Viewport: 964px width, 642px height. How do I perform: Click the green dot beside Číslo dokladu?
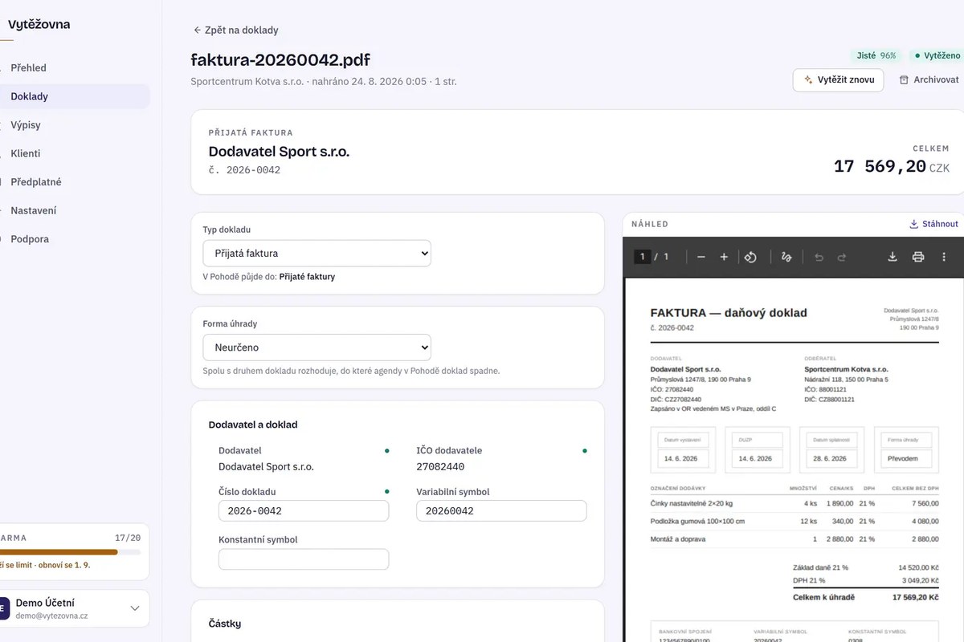[387, 491]
